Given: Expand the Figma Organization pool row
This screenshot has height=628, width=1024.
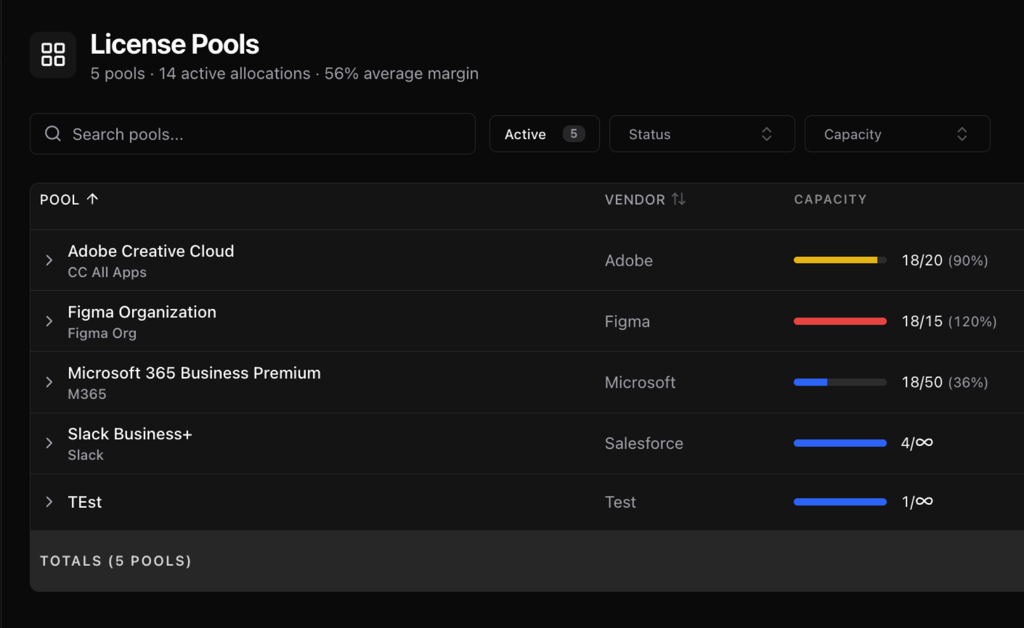Looking at the screenshot, I should [x=49, y=321].
